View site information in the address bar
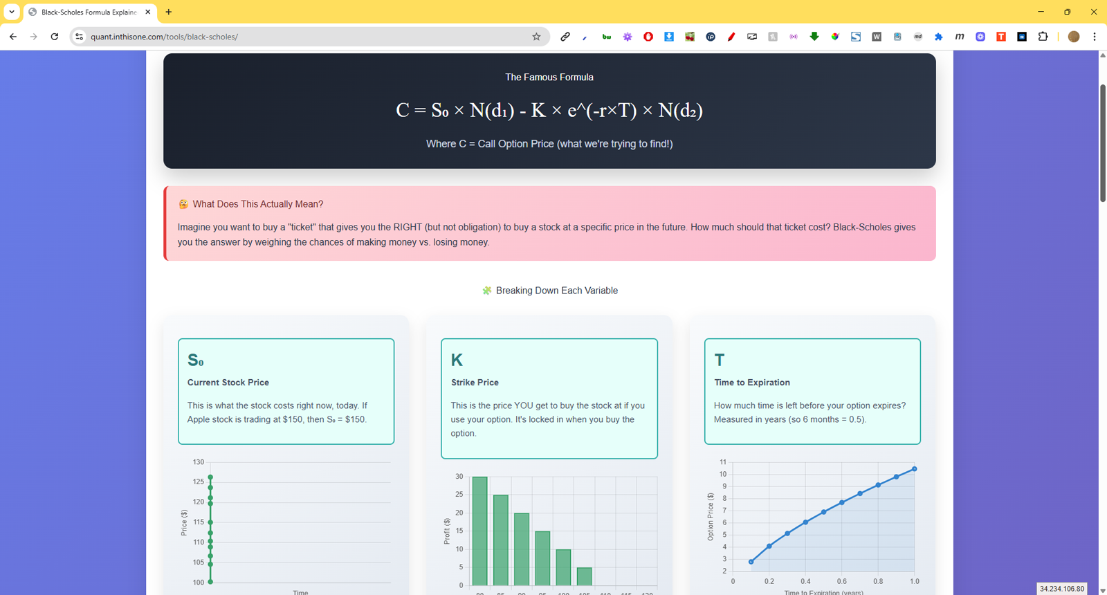 (x=80, y=37)
